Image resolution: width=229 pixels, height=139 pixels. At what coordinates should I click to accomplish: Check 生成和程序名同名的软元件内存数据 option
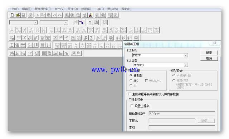pos(129,94)
